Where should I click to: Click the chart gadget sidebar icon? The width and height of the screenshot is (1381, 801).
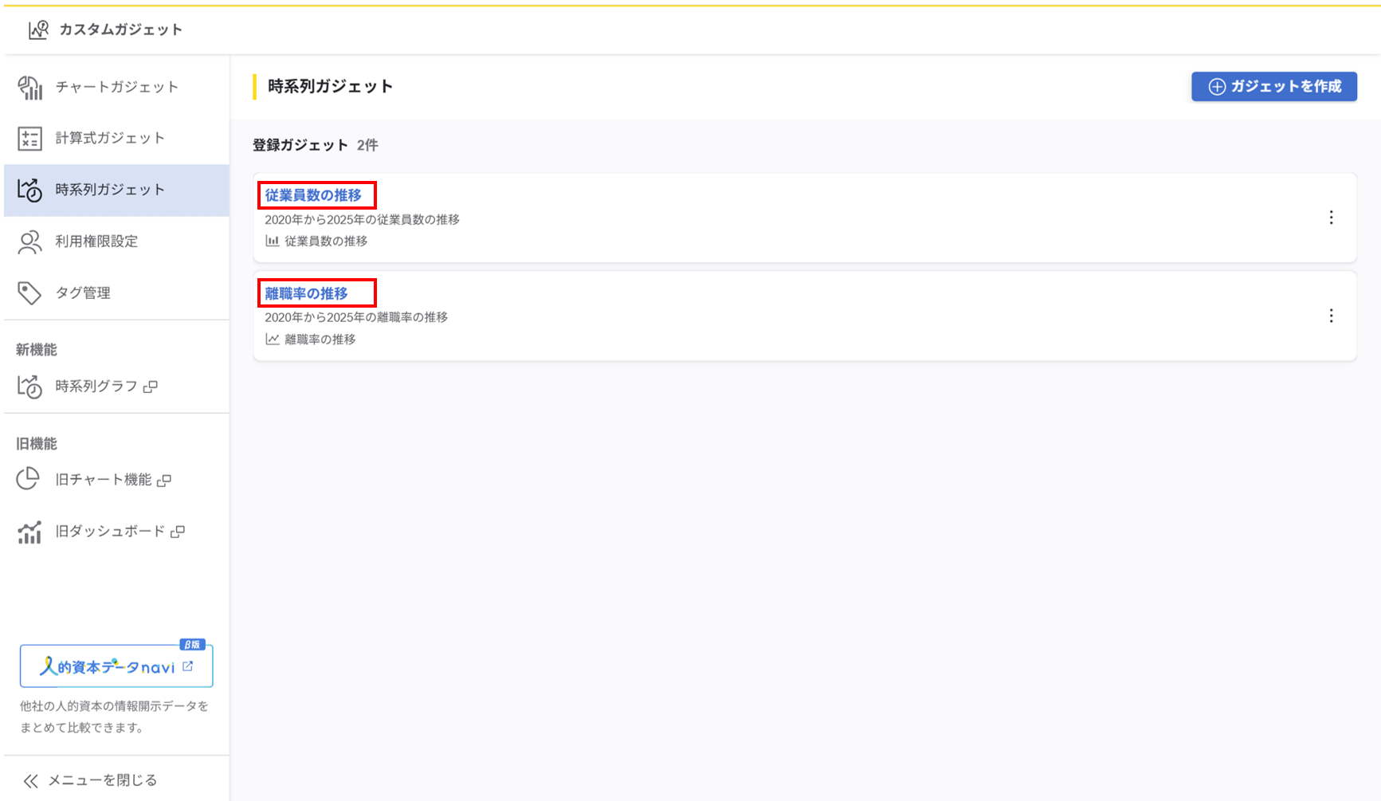coord(30,88)
